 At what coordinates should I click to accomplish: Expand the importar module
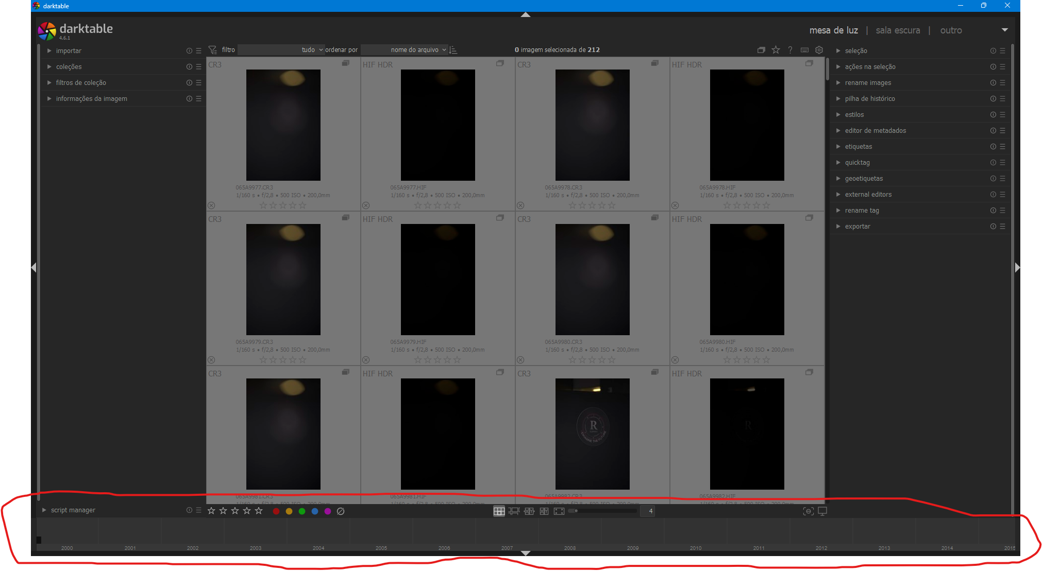(x=69, y=51)
